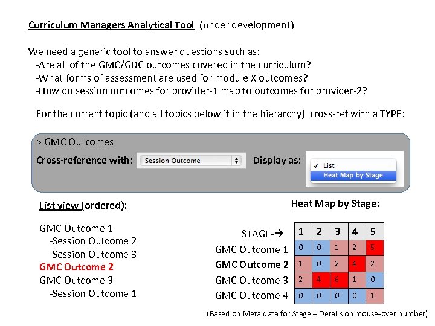Click the Curriculum Managers Analytical Tool title
Screen dimensions: 435x326
(x=111, y=25)
